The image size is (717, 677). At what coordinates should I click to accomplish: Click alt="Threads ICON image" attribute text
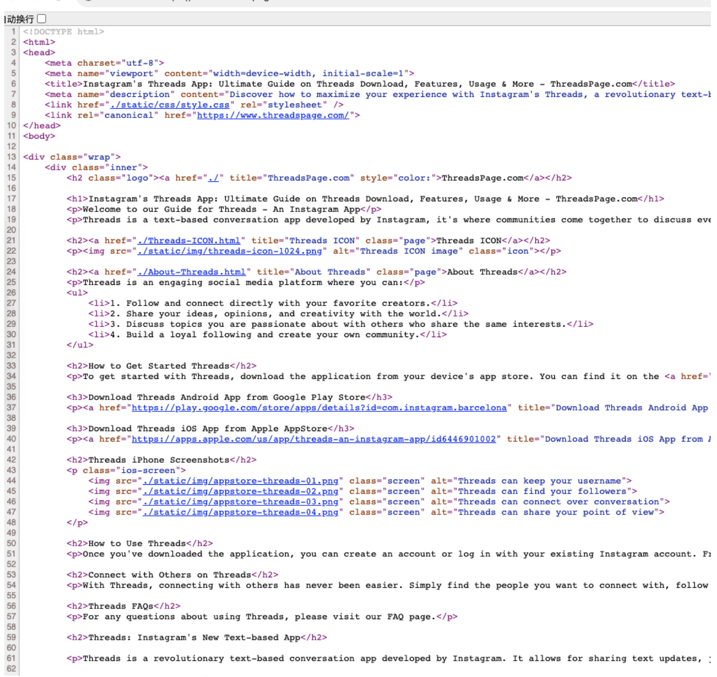pos(398,251)
